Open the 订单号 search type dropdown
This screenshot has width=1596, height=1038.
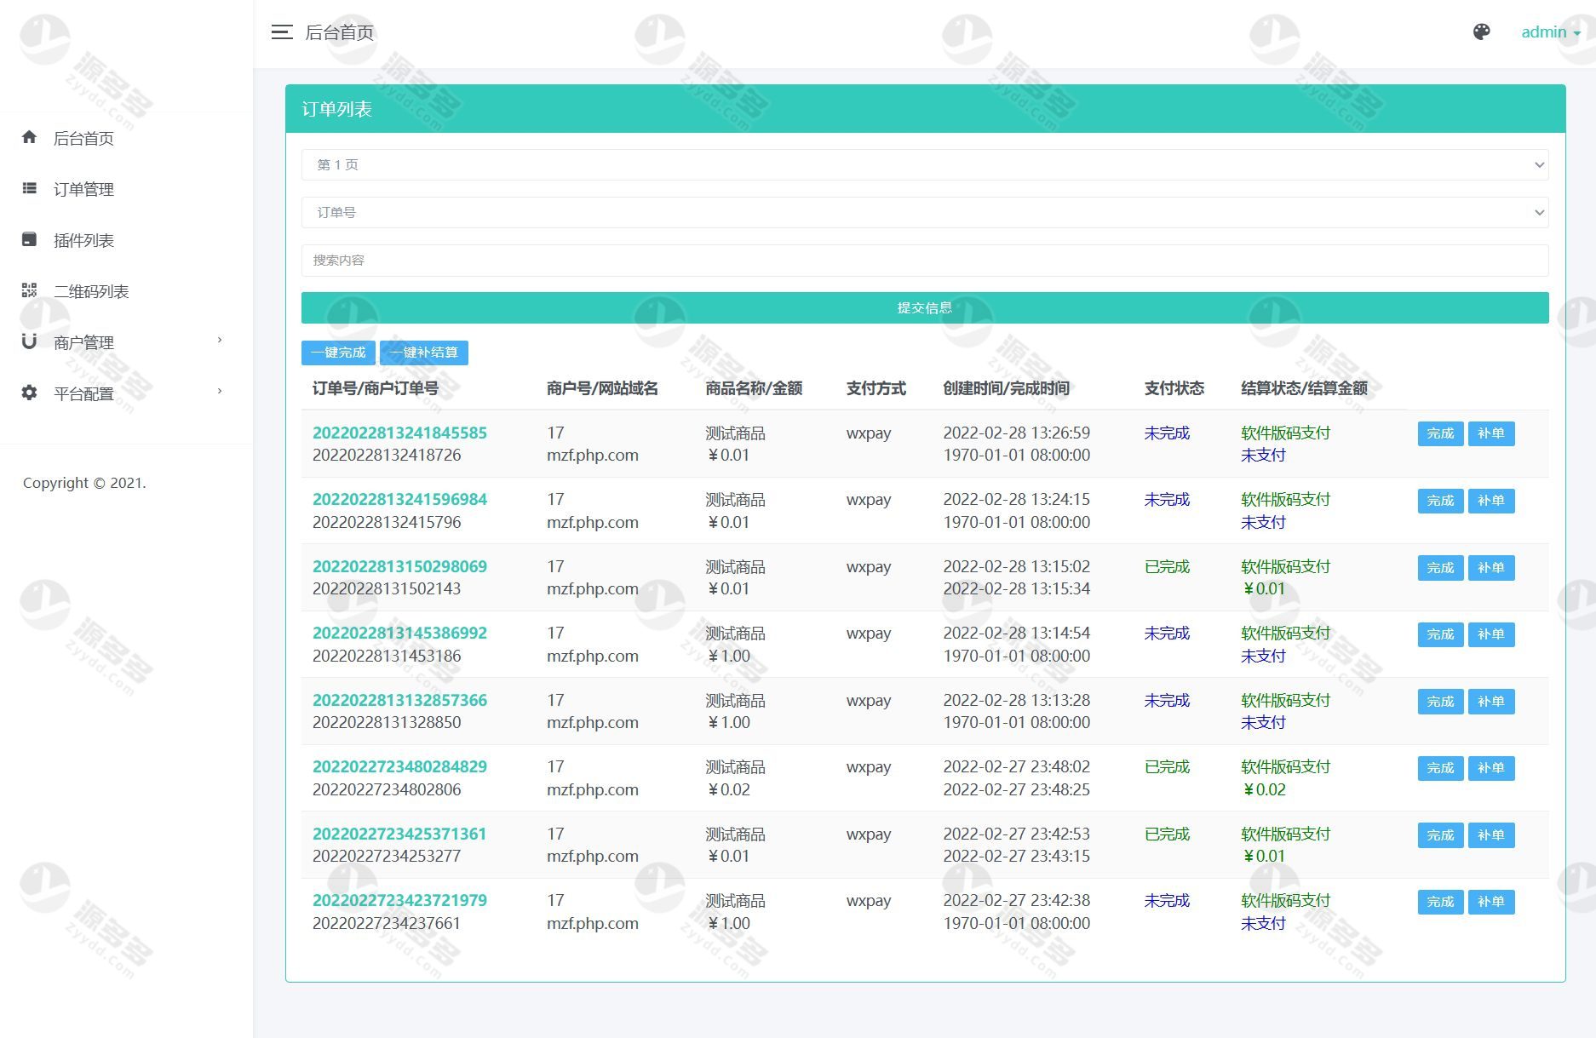(x=925, y=212)
